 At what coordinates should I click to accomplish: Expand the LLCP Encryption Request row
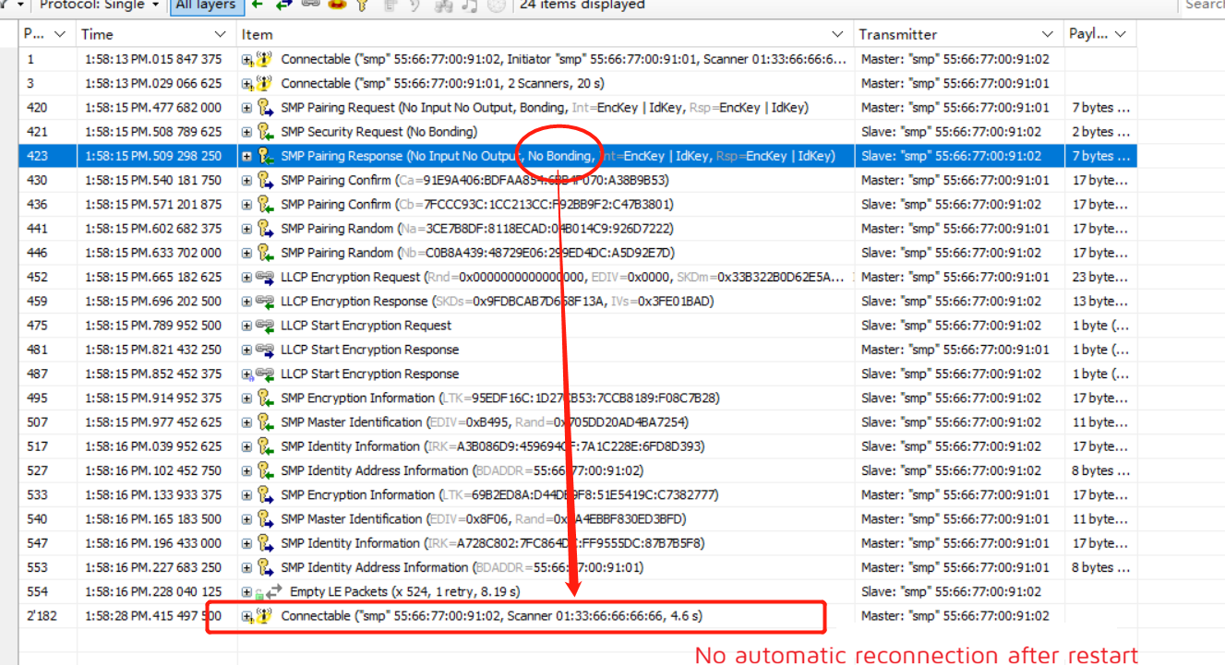click(246, 277)
